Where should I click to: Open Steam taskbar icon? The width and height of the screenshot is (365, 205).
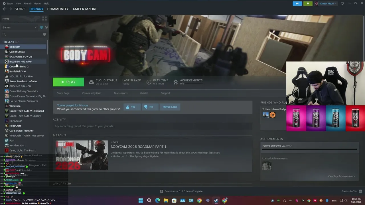pos(216,200)
